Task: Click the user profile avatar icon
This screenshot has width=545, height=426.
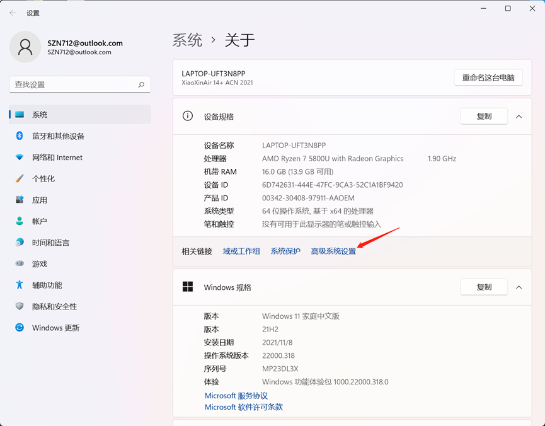Action: (x=25, y=47)
